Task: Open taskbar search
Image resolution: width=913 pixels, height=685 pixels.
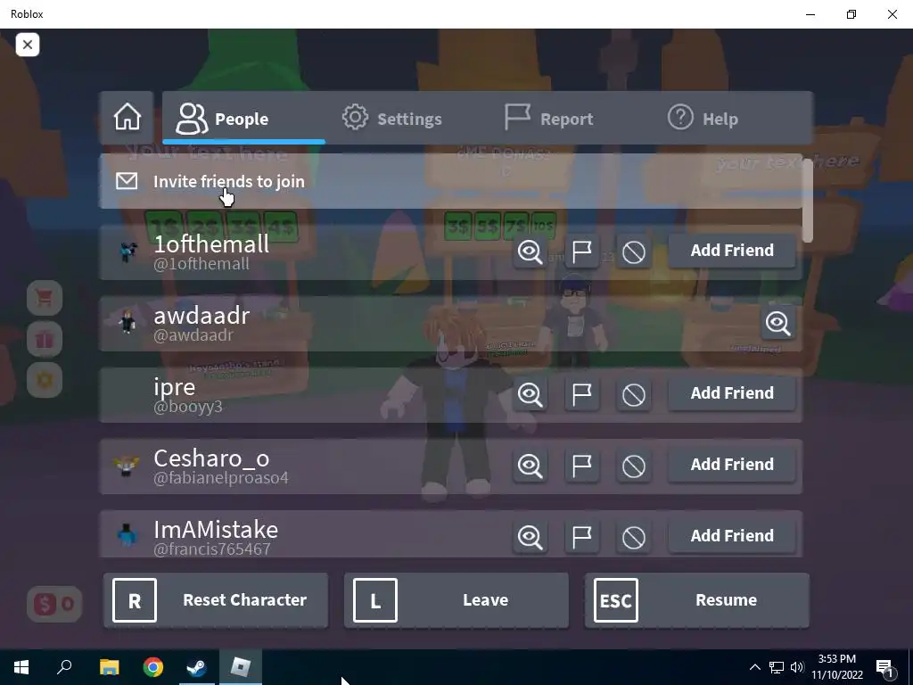Action: (x=64, y=667)
